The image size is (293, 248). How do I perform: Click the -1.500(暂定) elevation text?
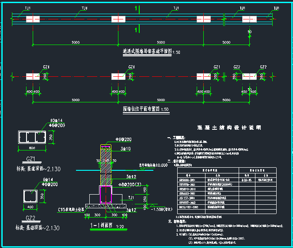pos(161,209)
